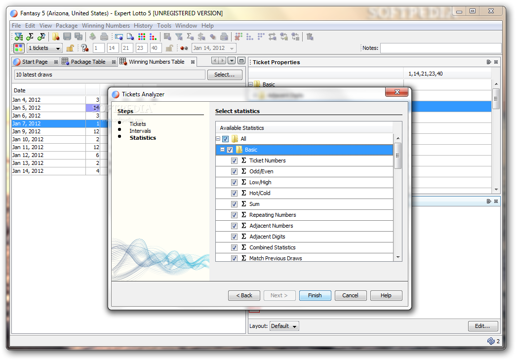Click the Edit... button
This screenshot has height=360, width=516.
coord(483,326)
